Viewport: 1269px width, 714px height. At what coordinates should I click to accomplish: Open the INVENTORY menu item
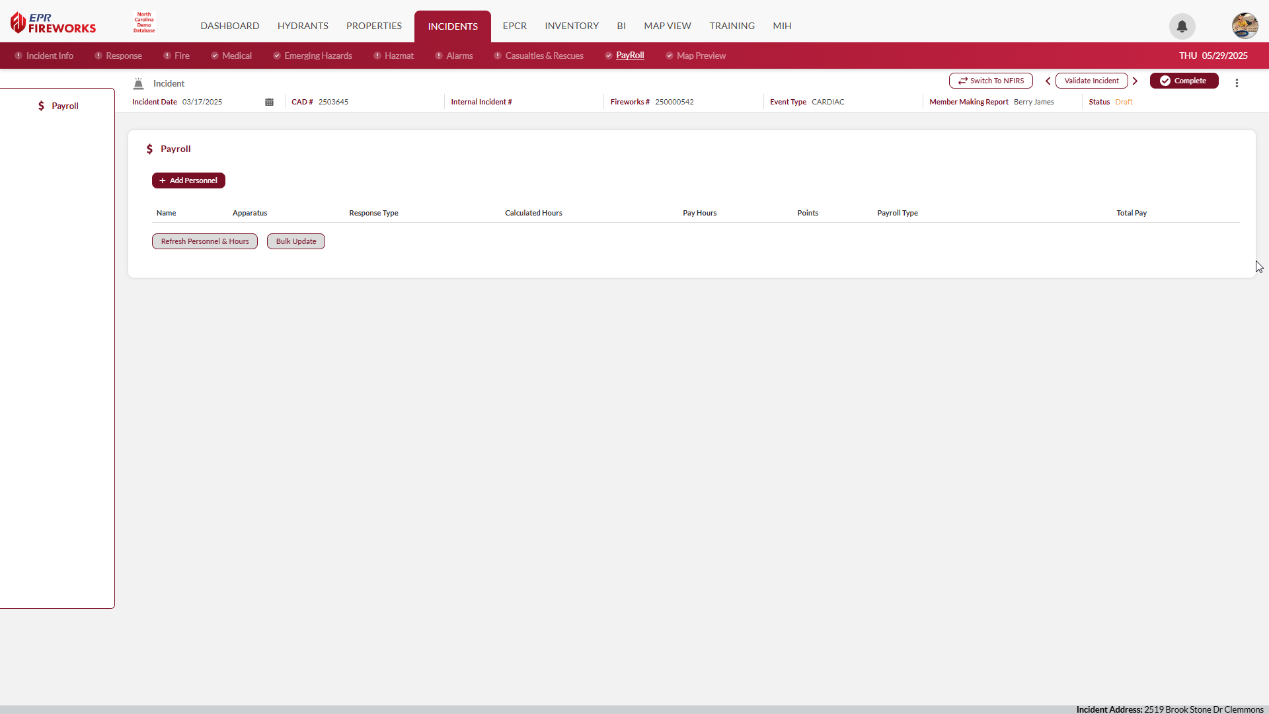(x=572, y=26)
